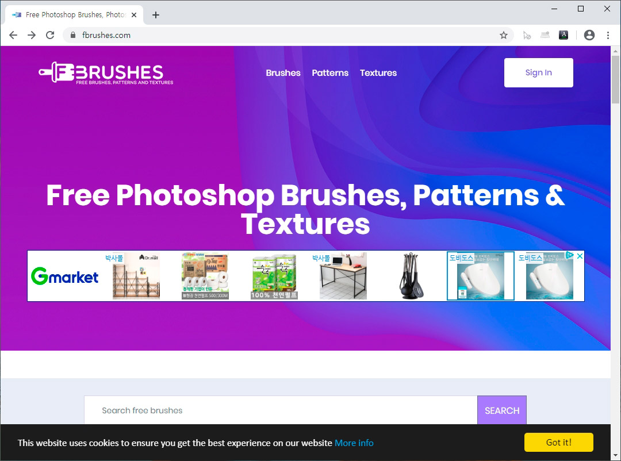Click the AdChoices triangle icon

coord(569,255)
